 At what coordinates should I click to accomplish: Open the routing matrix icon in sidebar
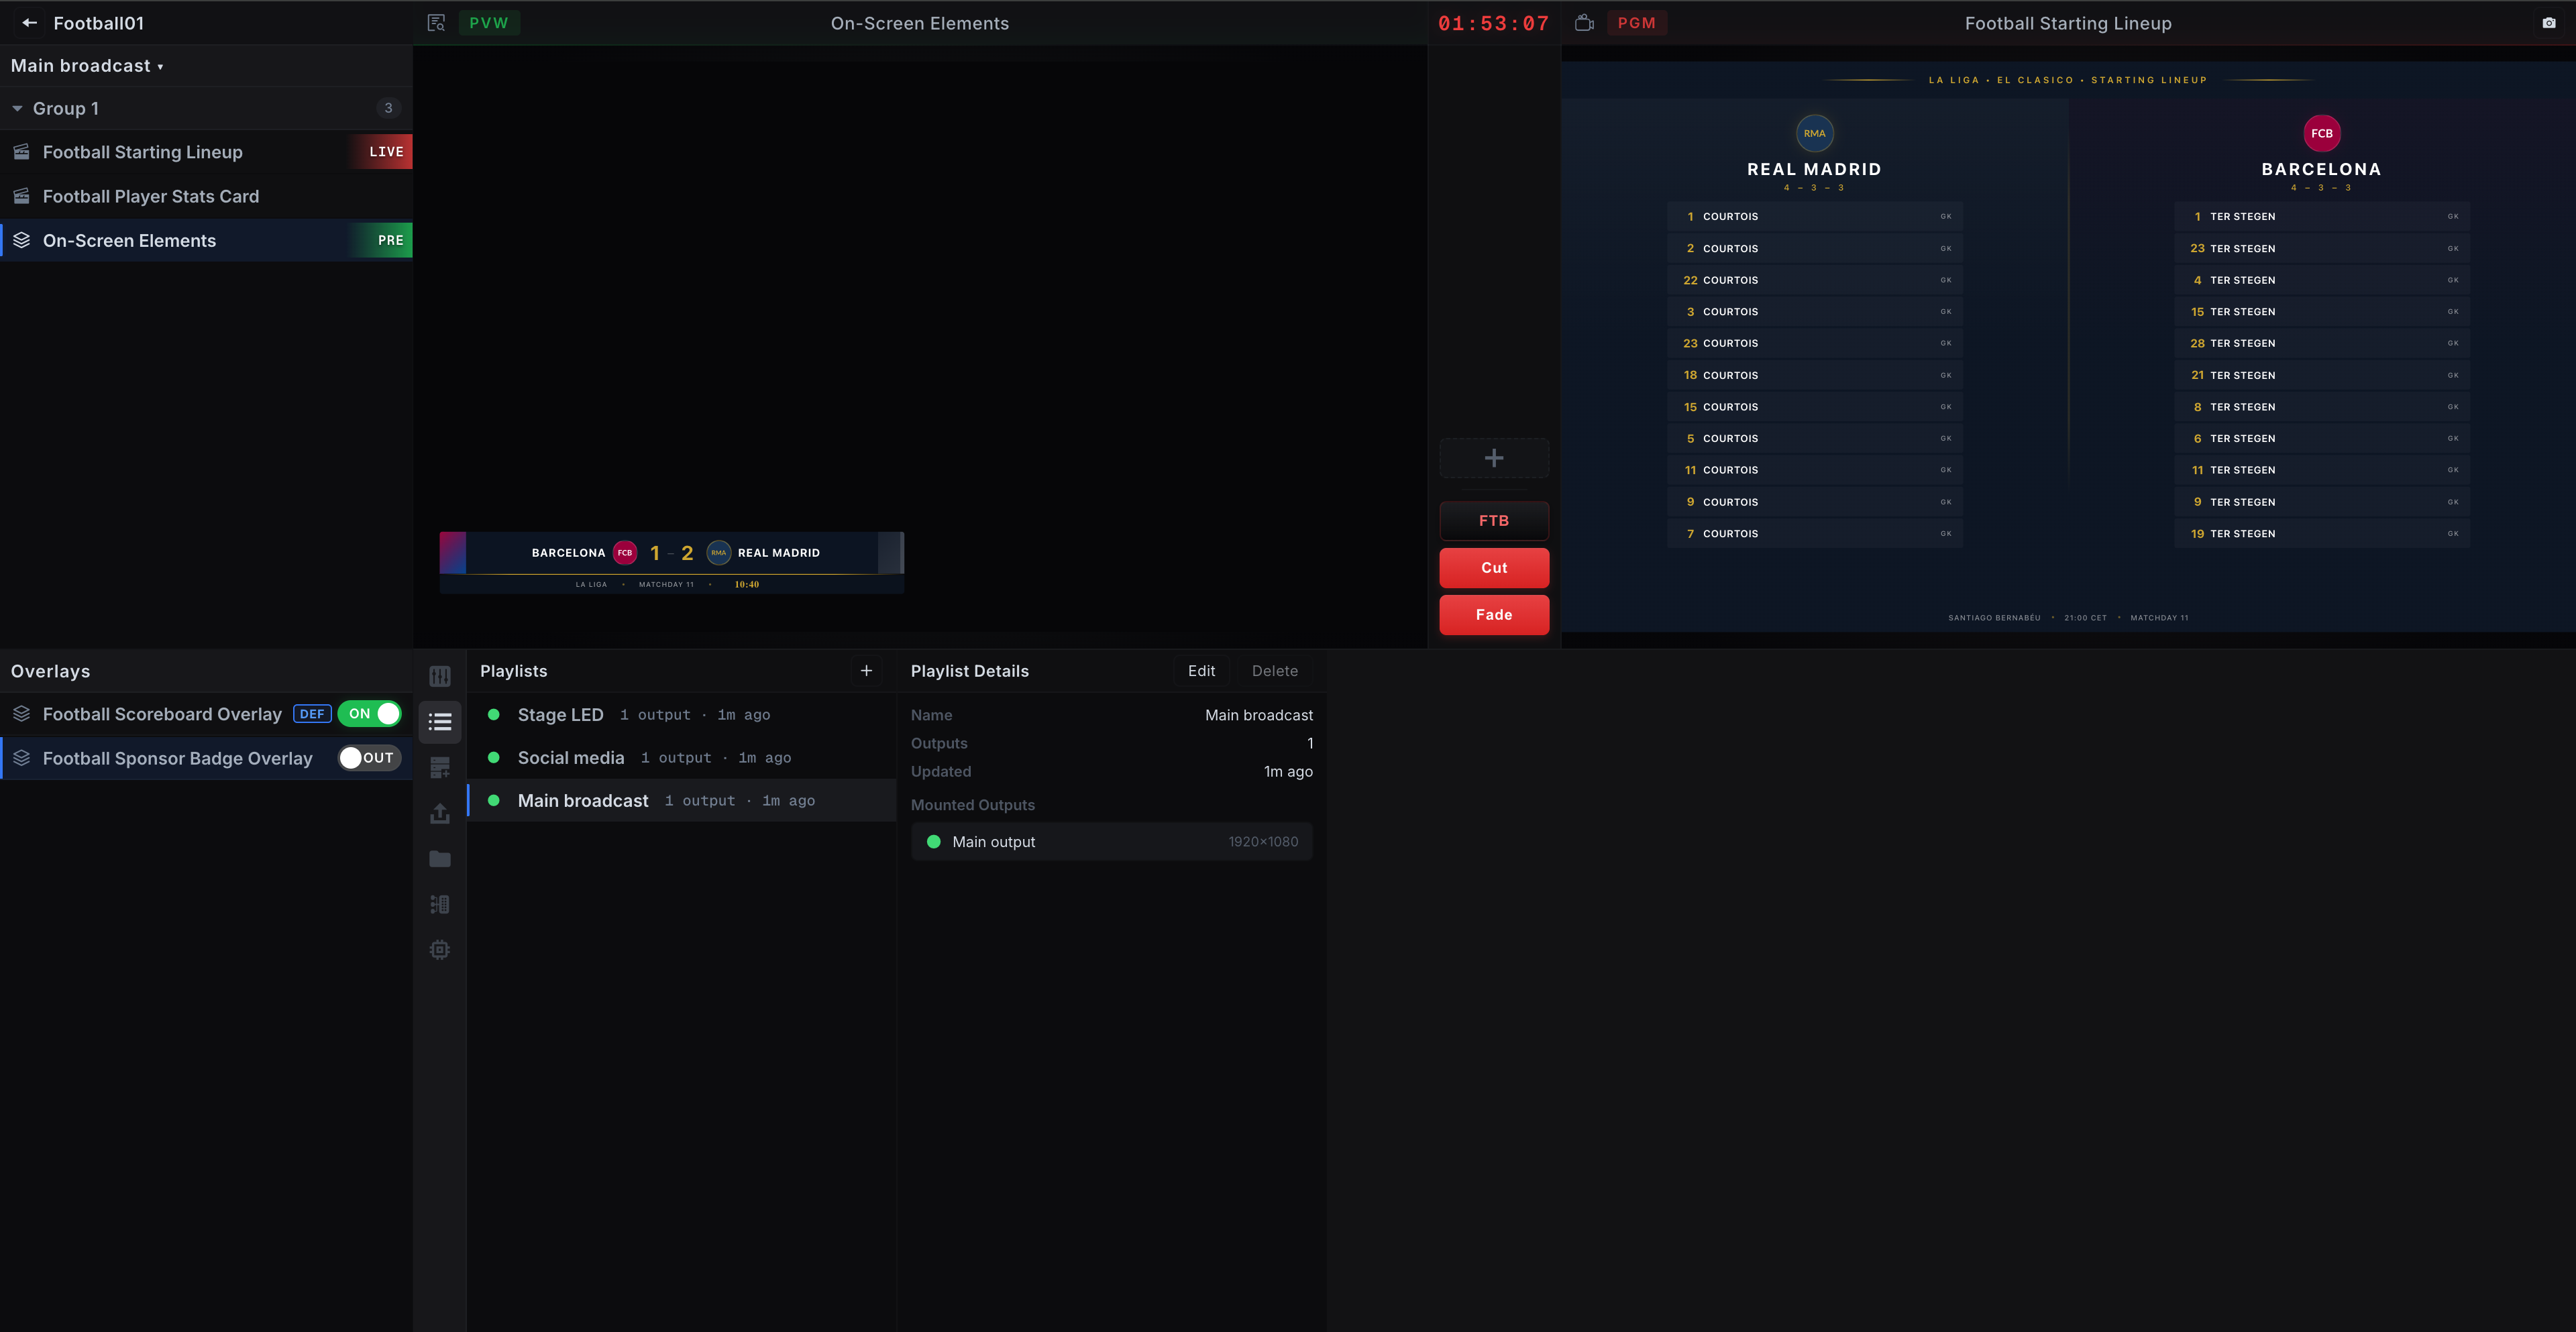pyautogui.click(x=440, y=904)
